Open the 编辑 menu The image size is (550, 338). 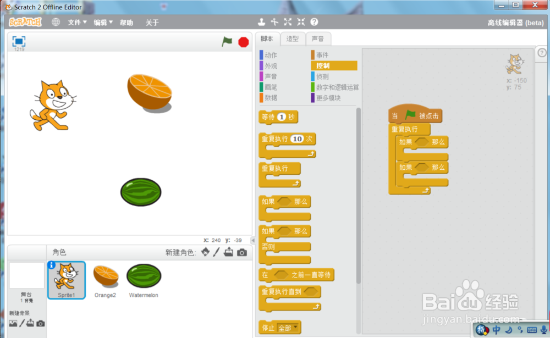[103, 23]
